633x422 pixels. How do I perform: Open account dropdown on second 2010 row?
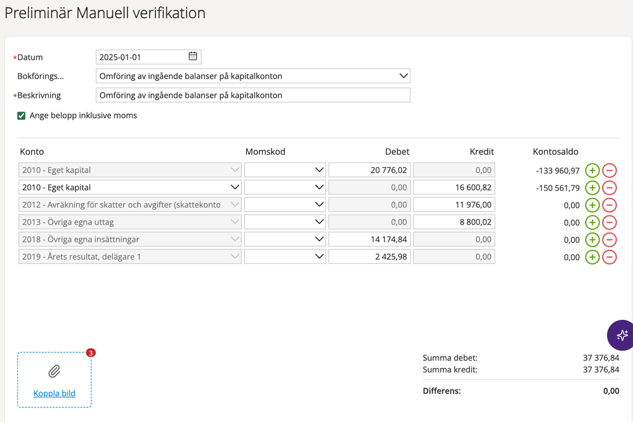click(235, 187)
